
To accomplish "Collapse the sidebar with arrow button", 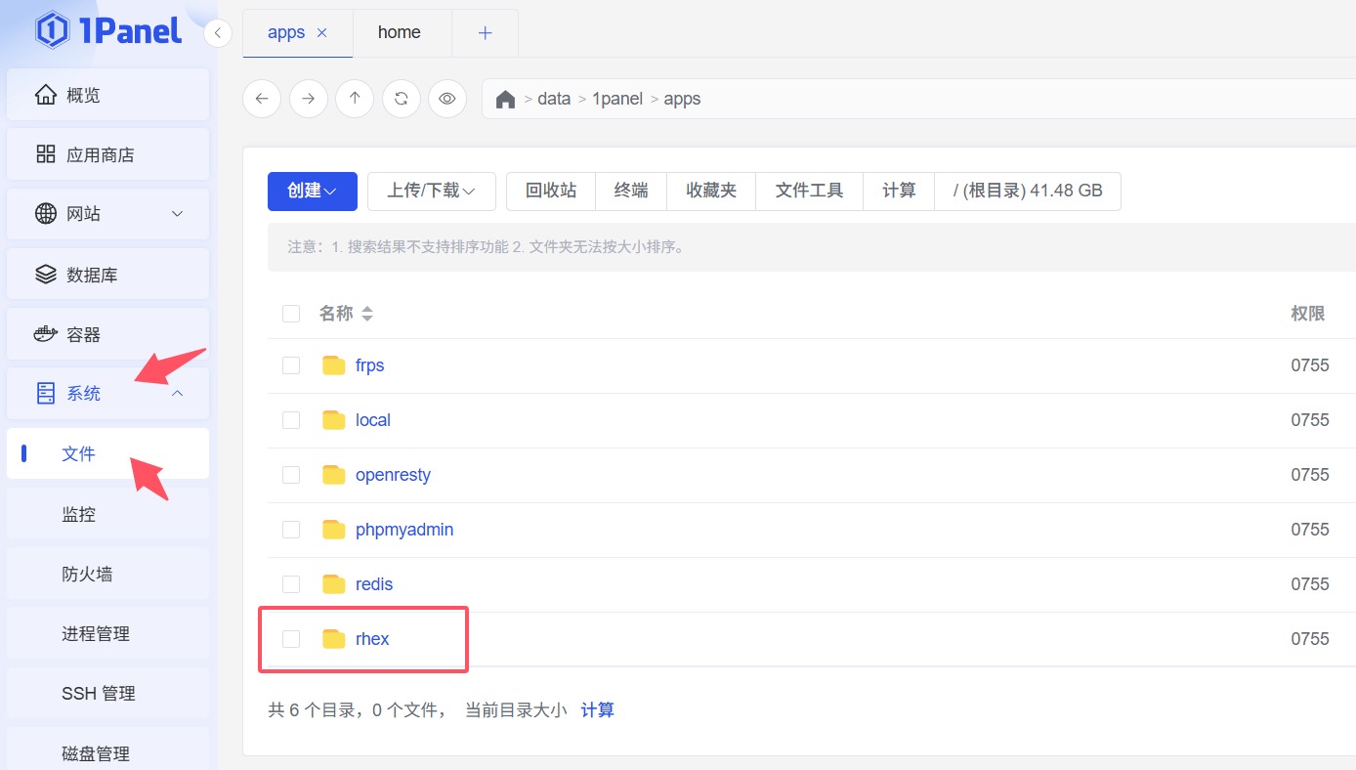I will [x=218, y=33].
